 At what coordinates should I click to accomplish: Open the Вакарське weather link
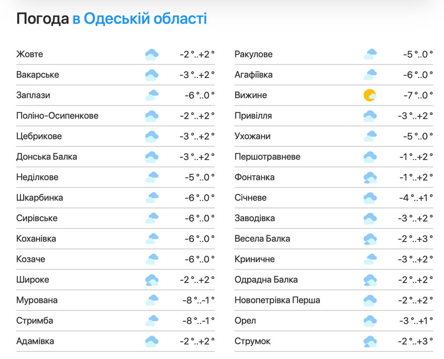37,75
